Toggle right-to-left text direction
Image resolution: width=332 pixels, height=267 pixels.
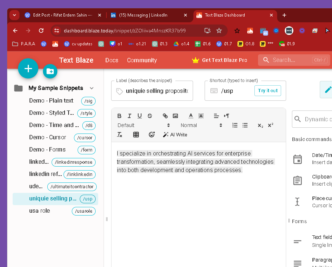pyautogui.click(x=226, y=116)
